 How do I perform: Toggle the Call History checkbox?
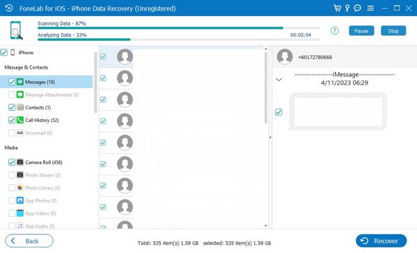click(x=12, y=120)
